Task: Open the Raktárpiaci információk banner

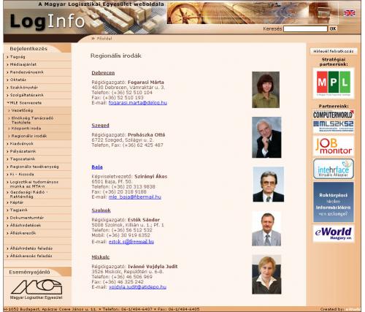Action: point(334,202)
